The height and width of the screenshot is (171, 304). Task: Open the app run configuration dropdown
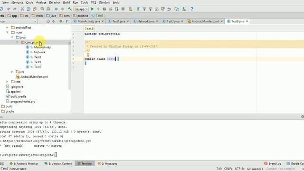tap(81, 9)
